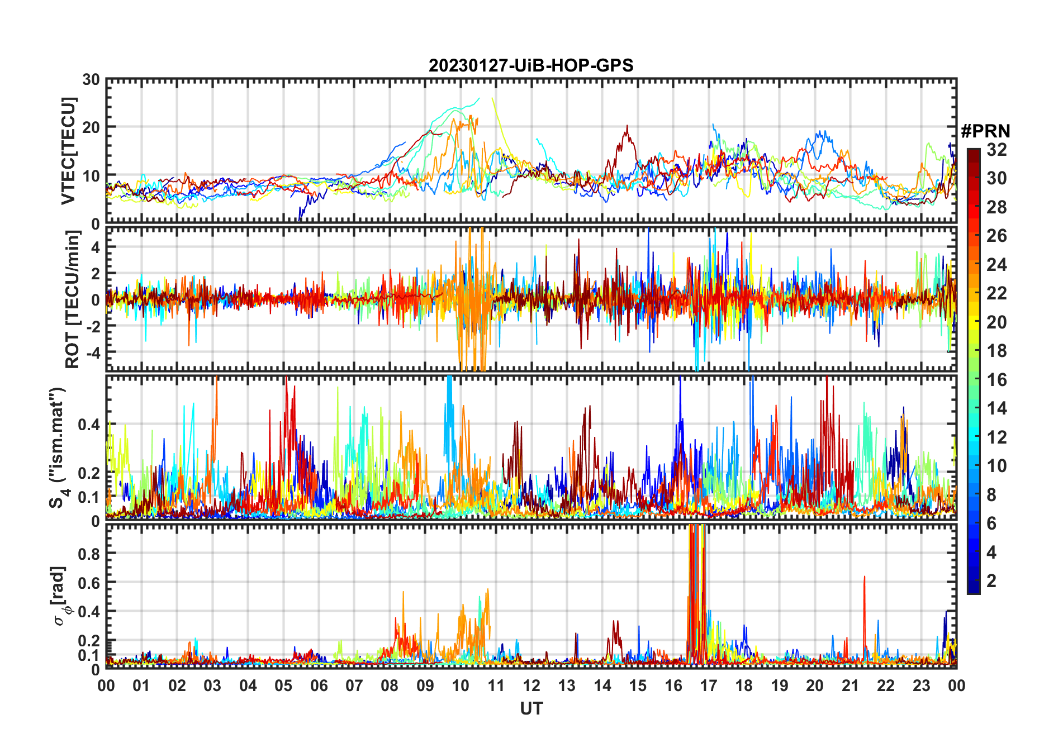Viewport: 1063px width, 743px height.
Task: Click ROT y-axis tick label "-4"
Action: pos(92,353)
